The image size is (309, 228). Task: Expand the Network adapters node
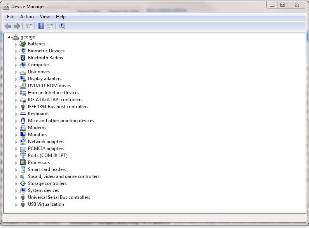pos(16,142)
